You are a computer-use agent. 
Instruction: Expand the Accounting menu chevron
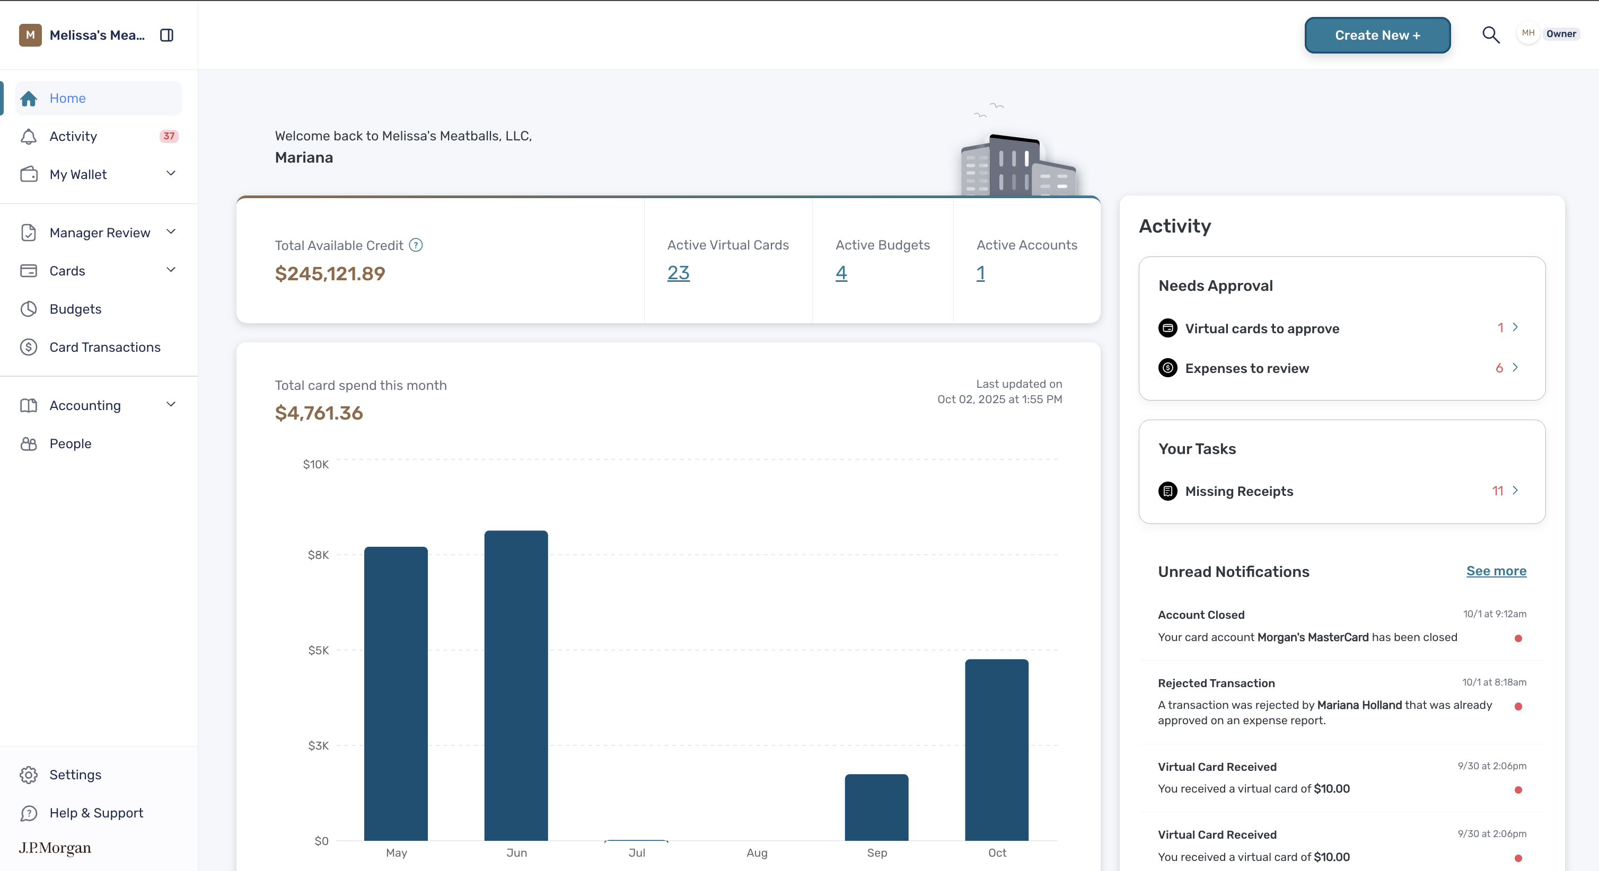tap(171, 404)
